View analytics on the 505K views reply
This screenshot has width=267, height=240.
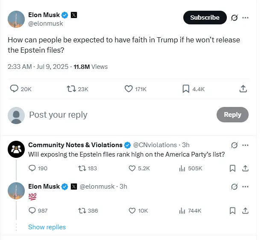tap(182, 168)
